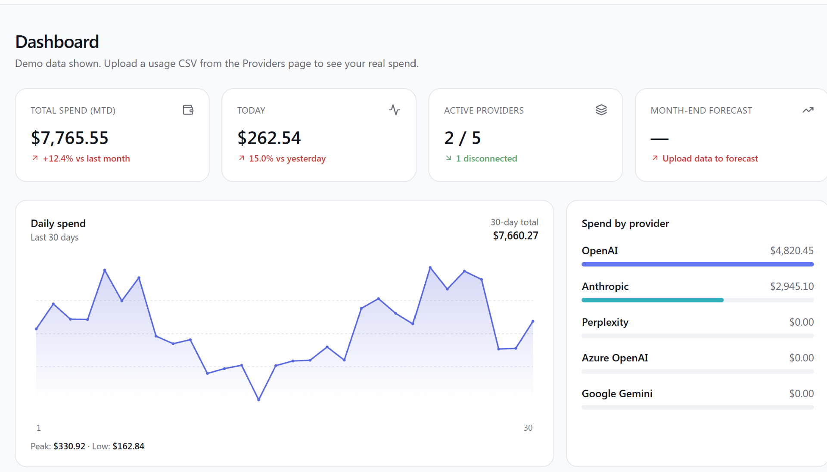Image resolution: width=827 pixels, height=472 pixels.
Task: Click the trending-up icon on Month-End Forecast card
Action: tap(808, 110)
